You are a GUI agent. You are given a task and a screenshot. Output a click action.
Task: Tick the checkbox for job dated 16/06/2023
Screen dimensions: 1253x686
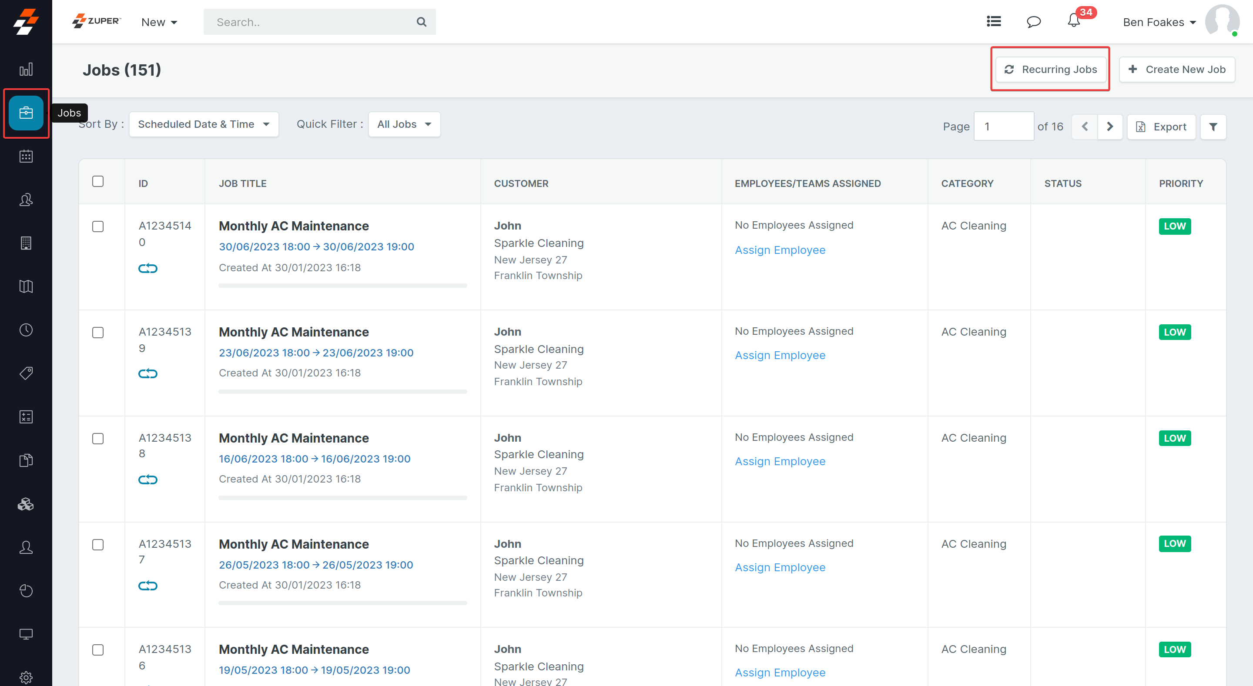pyautogui.click(x=98, y=439)
